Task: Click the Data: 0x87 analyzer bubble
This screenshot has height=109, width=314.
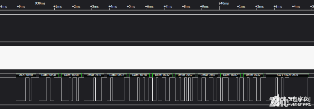Action: point(230,75)
